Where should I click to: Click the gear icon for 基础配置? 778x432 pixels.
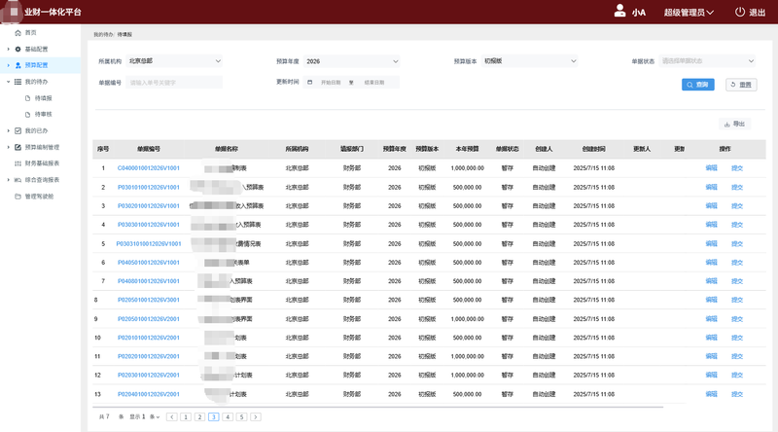[18, 49]
